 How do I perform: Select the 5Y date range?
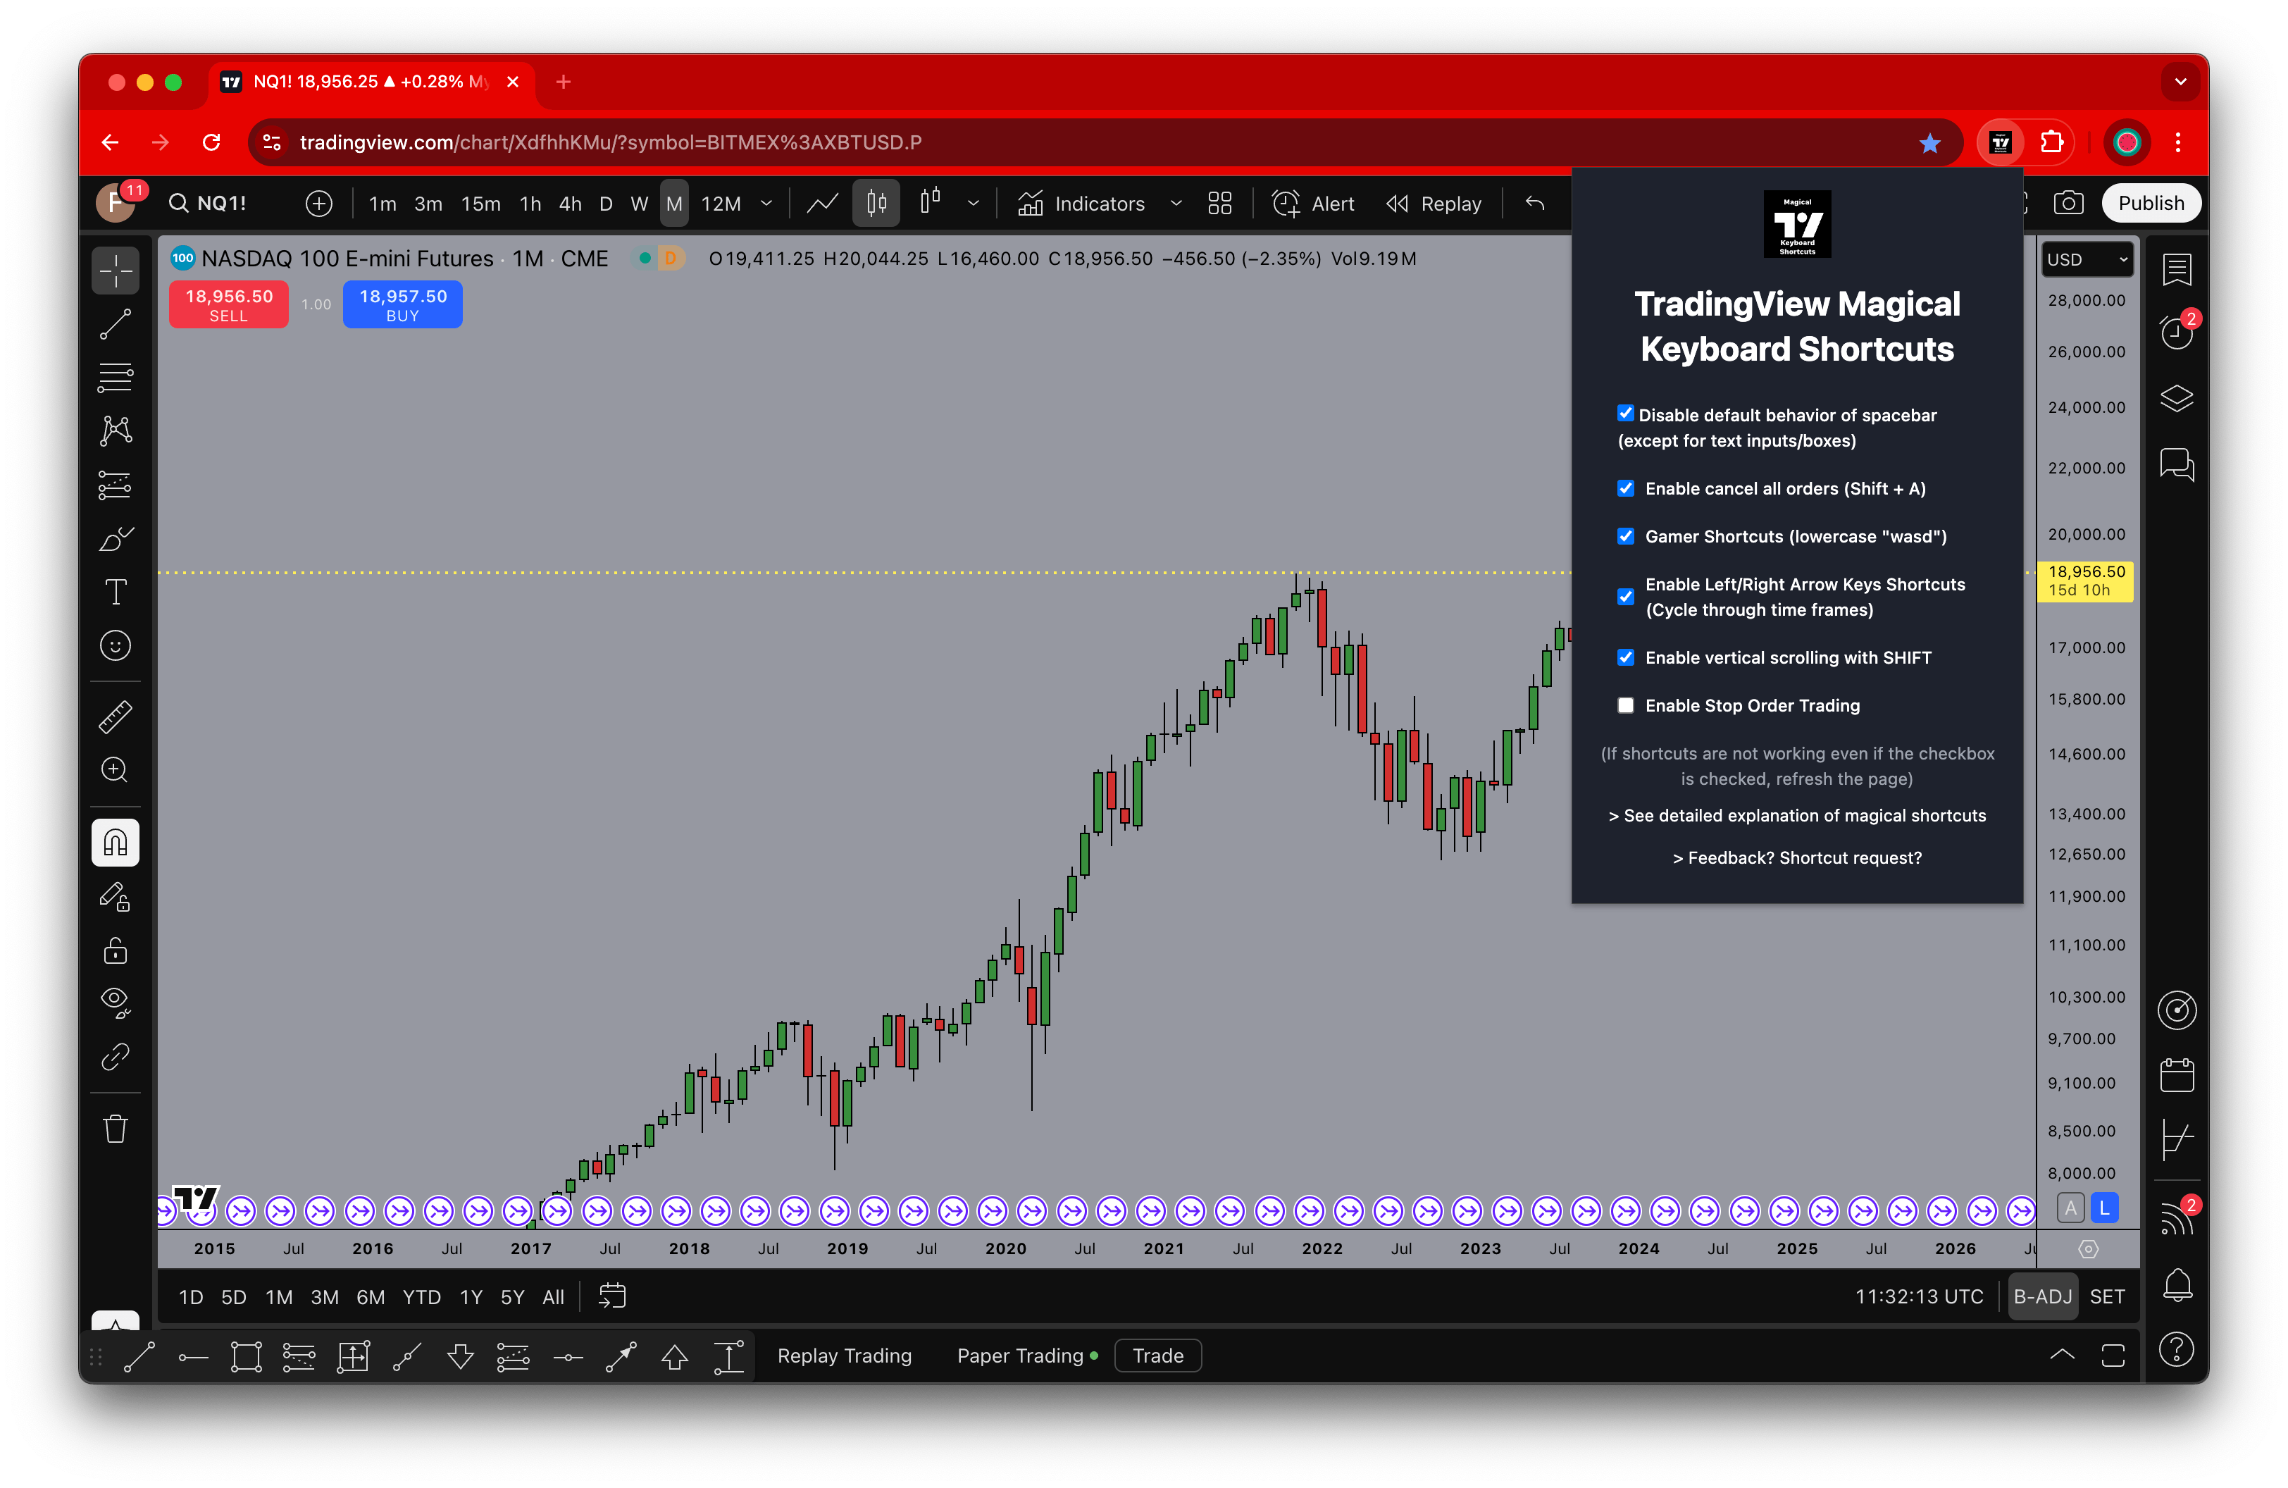(x=512, y=1296)
